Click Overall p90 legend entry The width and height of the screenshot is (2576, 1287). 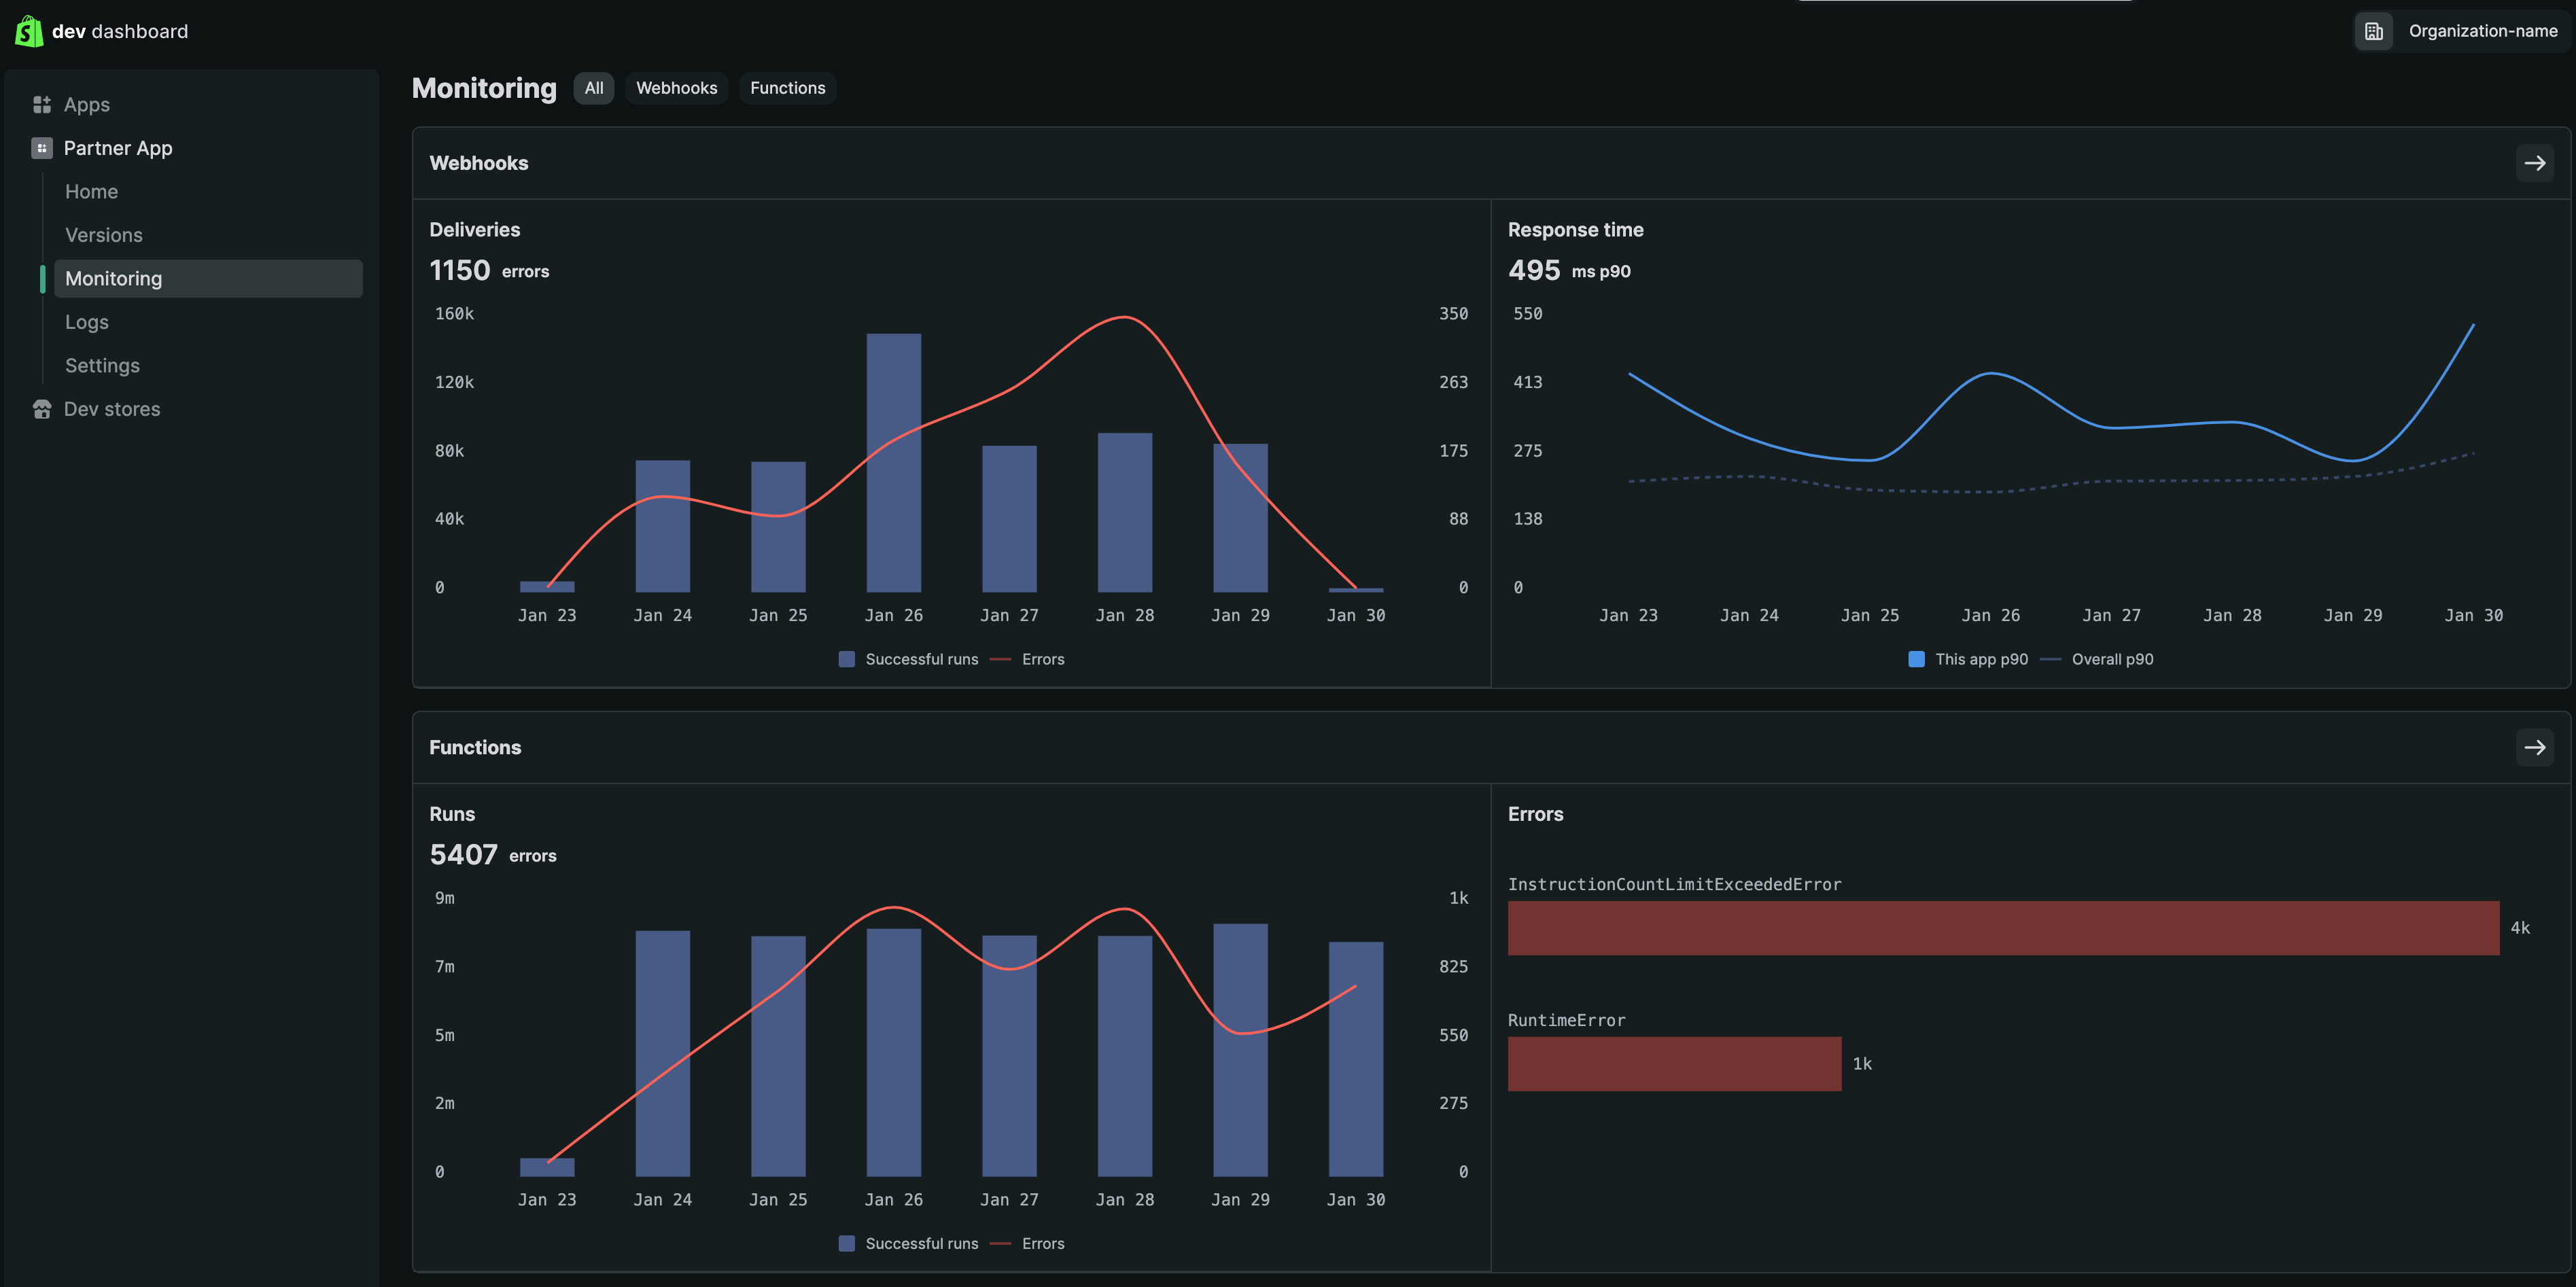point(2097,659)
